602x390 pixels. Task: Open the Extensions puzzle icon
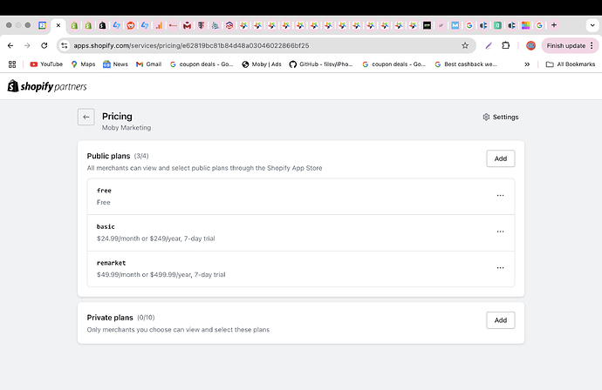(506, 45)
